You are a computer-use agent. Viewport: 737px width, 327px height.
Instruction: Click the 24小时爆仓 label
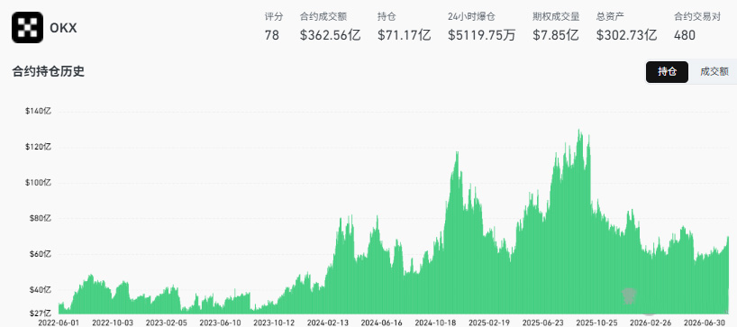(471, 17)
